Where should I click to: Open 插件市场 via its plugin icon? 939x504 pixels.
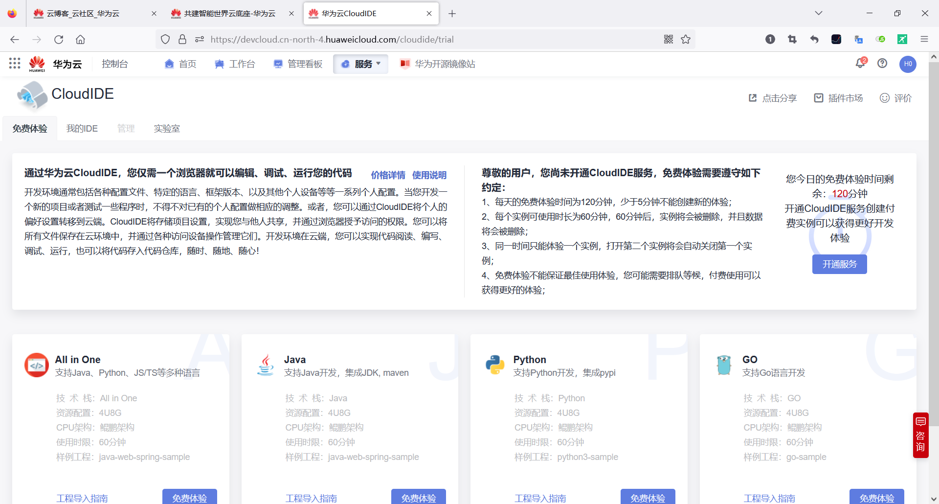[x=818, y=98]
